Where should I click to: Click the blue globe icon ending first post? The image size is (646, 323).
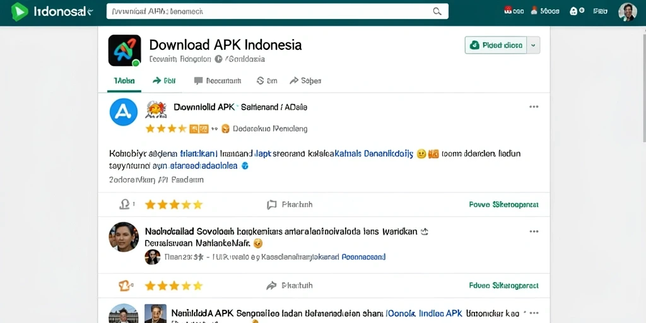click(x=245, y=166)
